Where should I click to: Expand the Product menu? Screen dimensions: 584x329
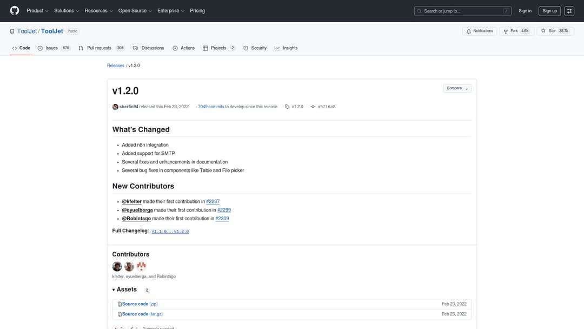coord(37,11)
